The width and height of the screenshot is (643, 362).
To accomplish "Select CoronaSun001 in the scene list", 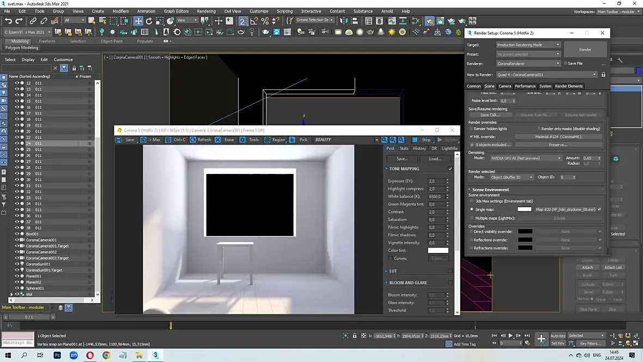I will (38, 264).
